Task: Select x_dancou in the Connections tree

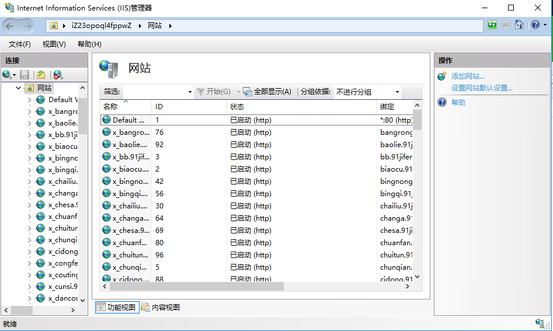Action: tap(63, 298)
